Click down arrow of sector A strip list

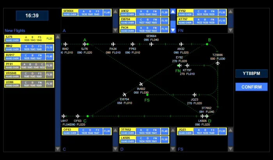click(115, 30)
